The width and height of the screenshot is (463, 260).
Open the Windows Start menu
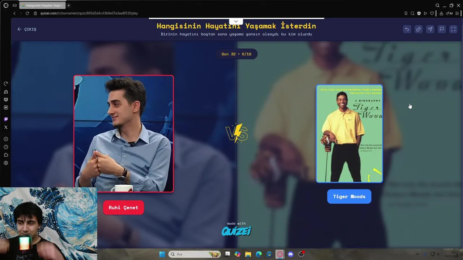(x=162, y=254)
